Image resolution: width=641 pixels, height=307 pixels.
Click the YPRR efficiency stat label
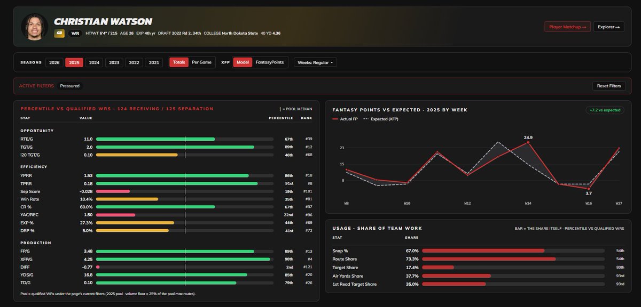click(x=26, y=175)
